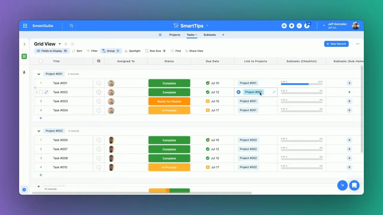Click Task #001 checklist progress bar
The width and height of the screenshot is (383, 215).
click(x=302, y=84)
